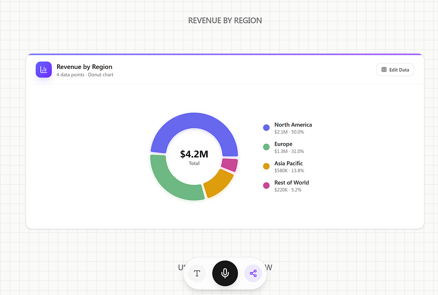The height and width of the screenshot is (295, 438).
Task: Open the share icon in bottom toolbar
Action: (x=253, y=273)
